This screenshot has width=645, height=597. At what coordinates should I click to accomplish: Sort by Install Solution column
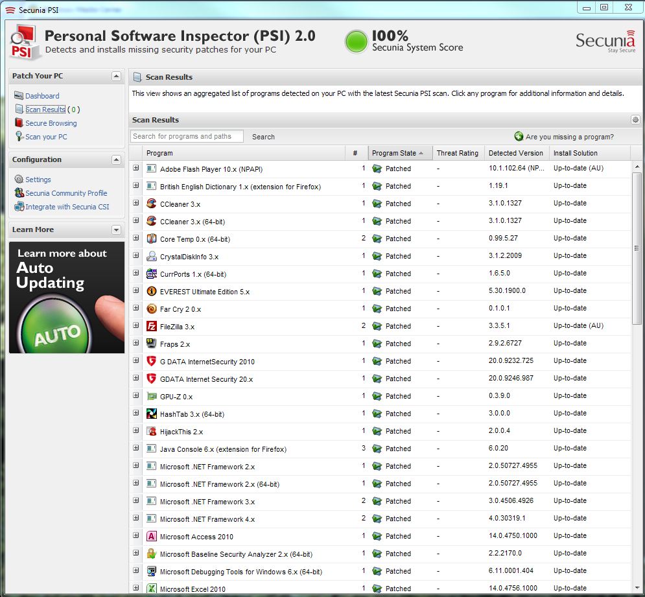(x=589, y=153)
